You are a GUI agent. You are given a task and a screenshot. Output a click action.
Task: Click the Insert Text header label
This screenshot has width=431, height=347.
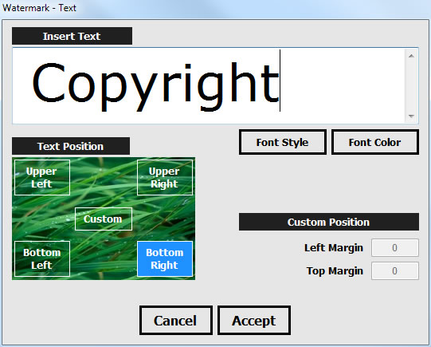click(x=72, y=36)
